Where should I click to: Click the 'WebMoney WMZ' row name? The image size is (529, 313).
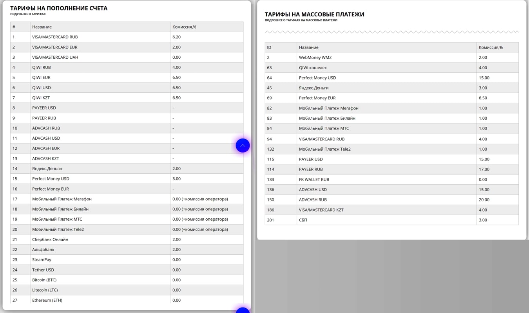pyautogui.click(x=315, y=58)
